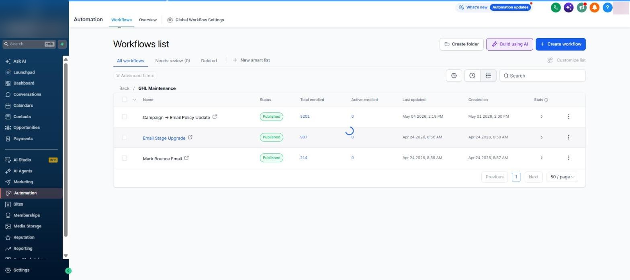The height and width of the screenshot is (280, 630).
Task: Click the workflows Search input field
Action: coord(542,76)
